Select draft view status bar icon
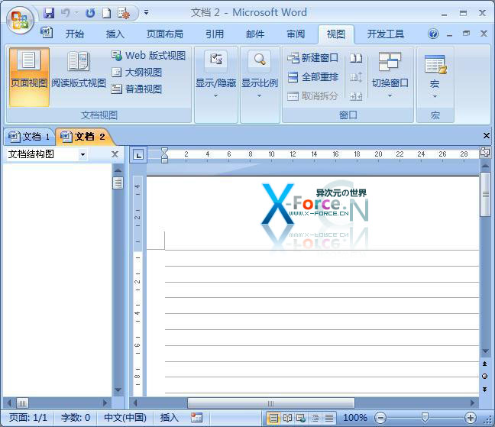495x427 pixels. point(329,418)
